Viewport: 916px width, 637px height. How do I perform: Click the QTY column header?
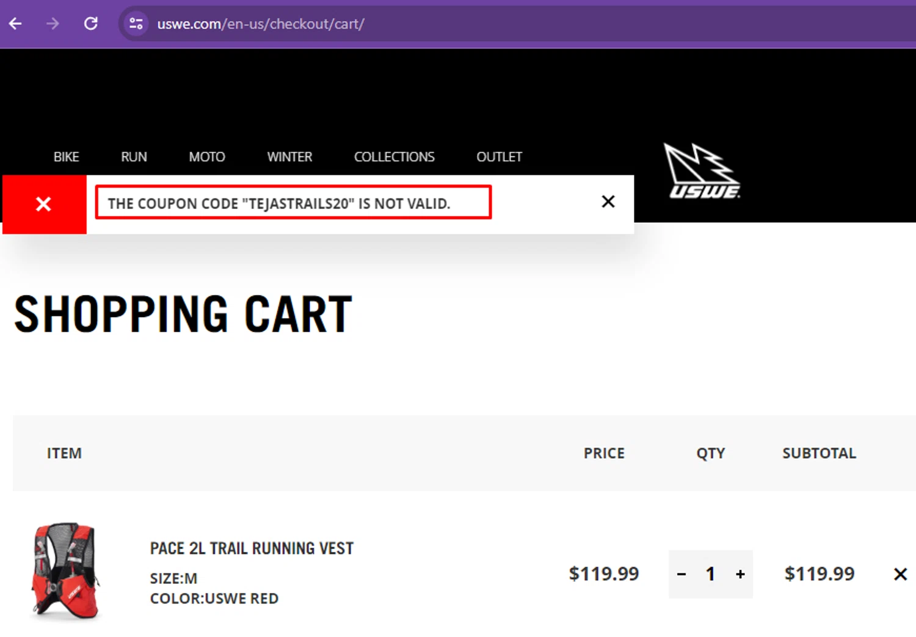[711, 453]
